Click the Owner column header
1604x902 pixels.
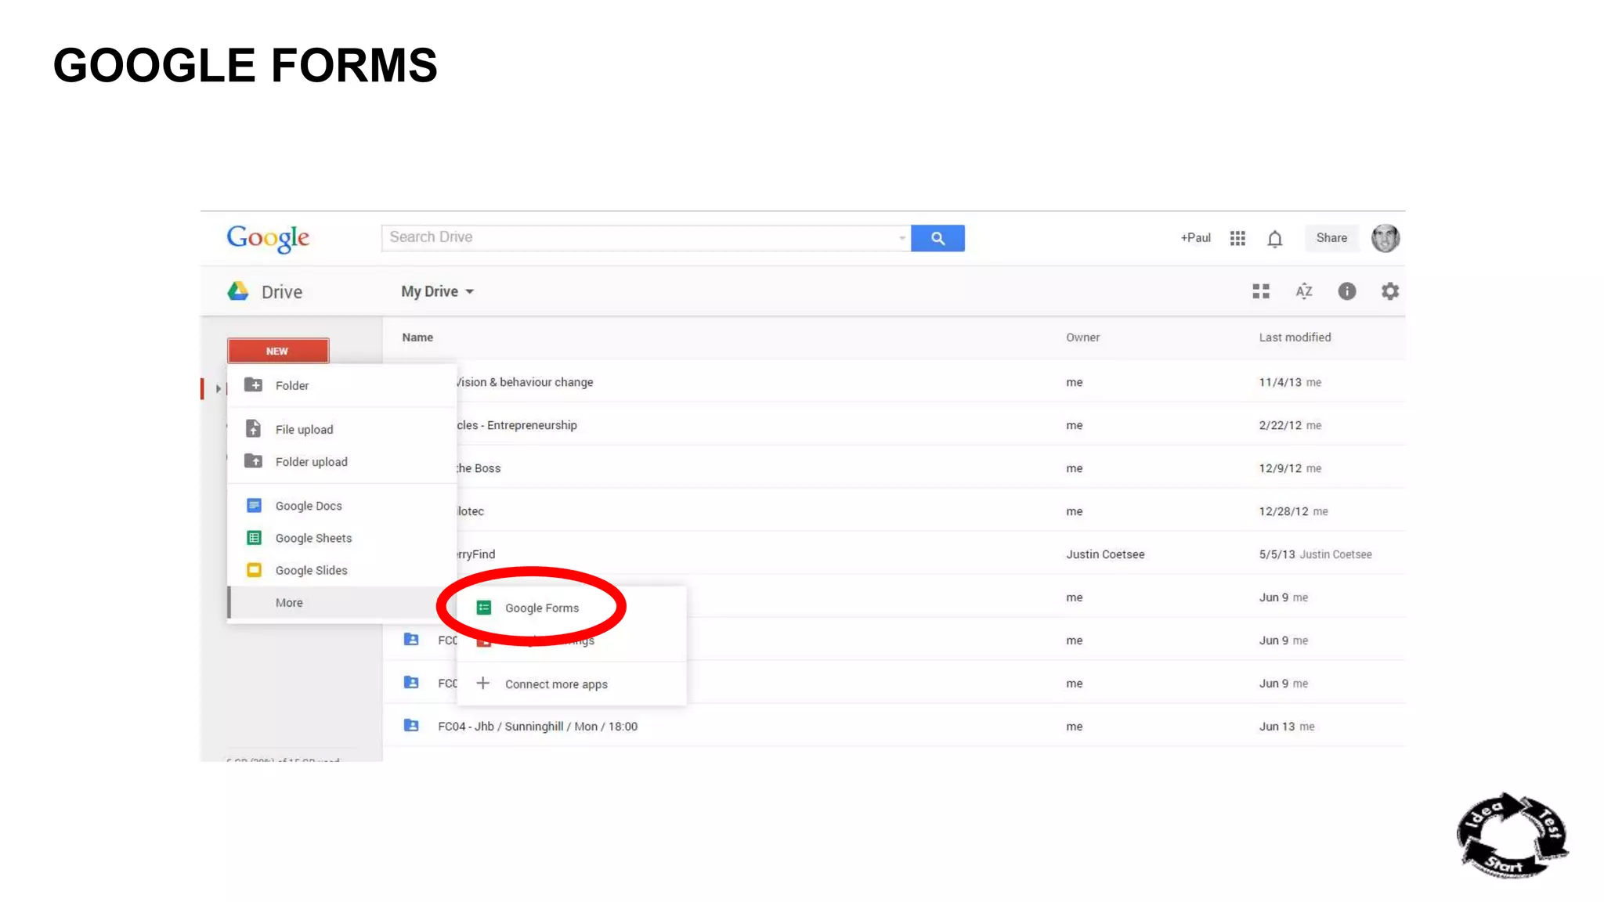pyautogui.click(x=1082, y=337)
